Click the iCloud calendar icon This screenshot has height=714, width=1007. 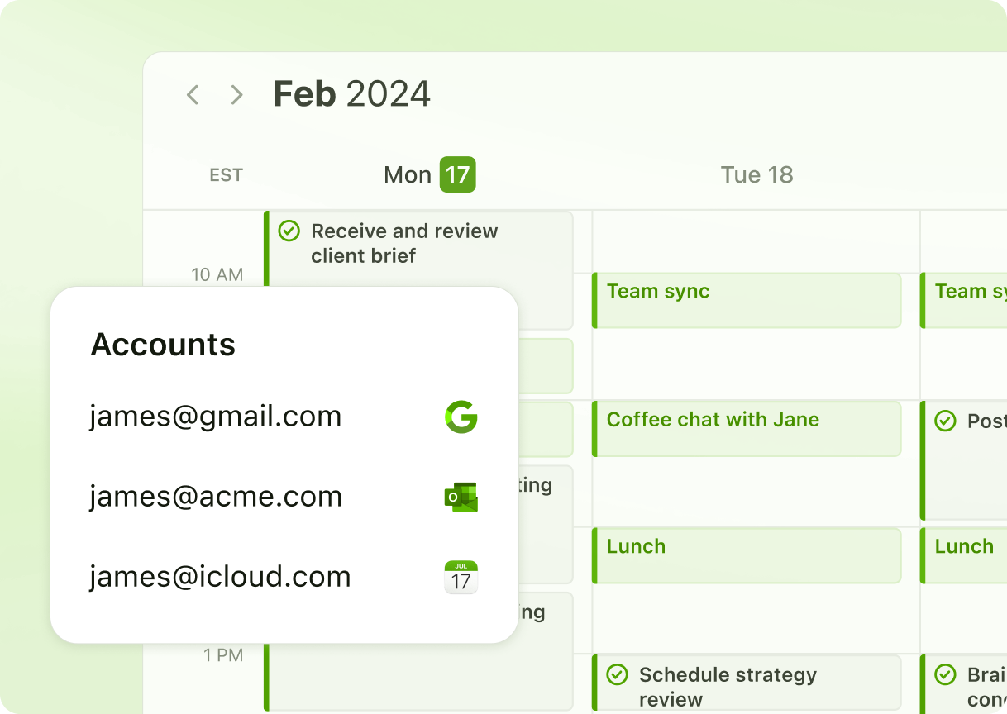pyautogui.click(x=461, y=577)
